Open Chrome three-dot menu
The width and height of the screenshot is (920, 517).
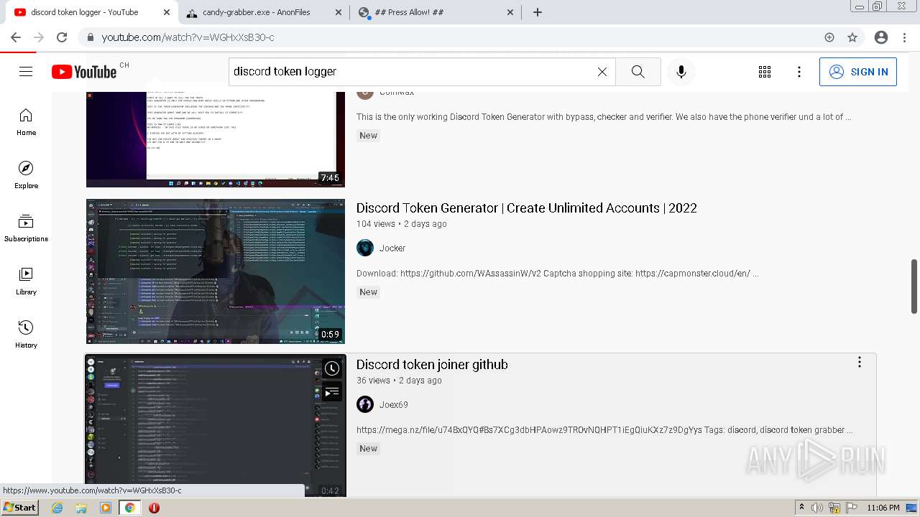[904, 37]
